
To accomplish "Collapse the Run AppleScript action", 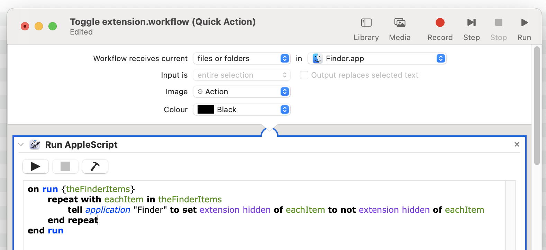I will tap(21, 145).
